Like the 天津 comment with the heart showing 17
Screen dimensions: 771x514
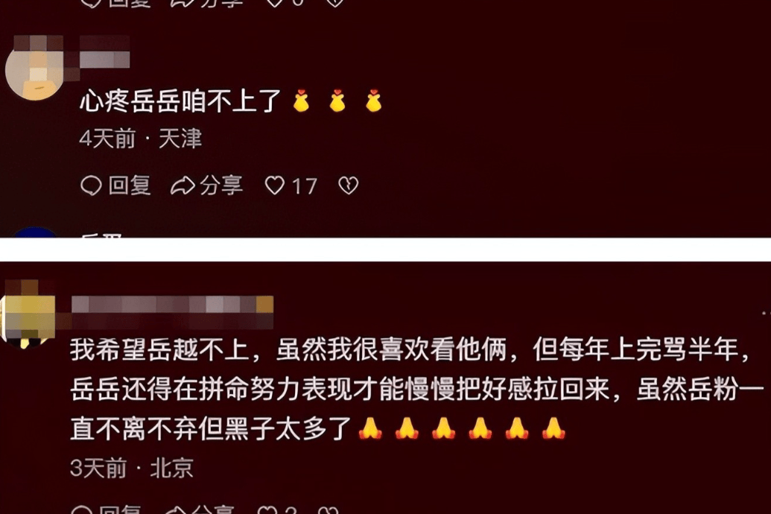(x=274, y=186)
